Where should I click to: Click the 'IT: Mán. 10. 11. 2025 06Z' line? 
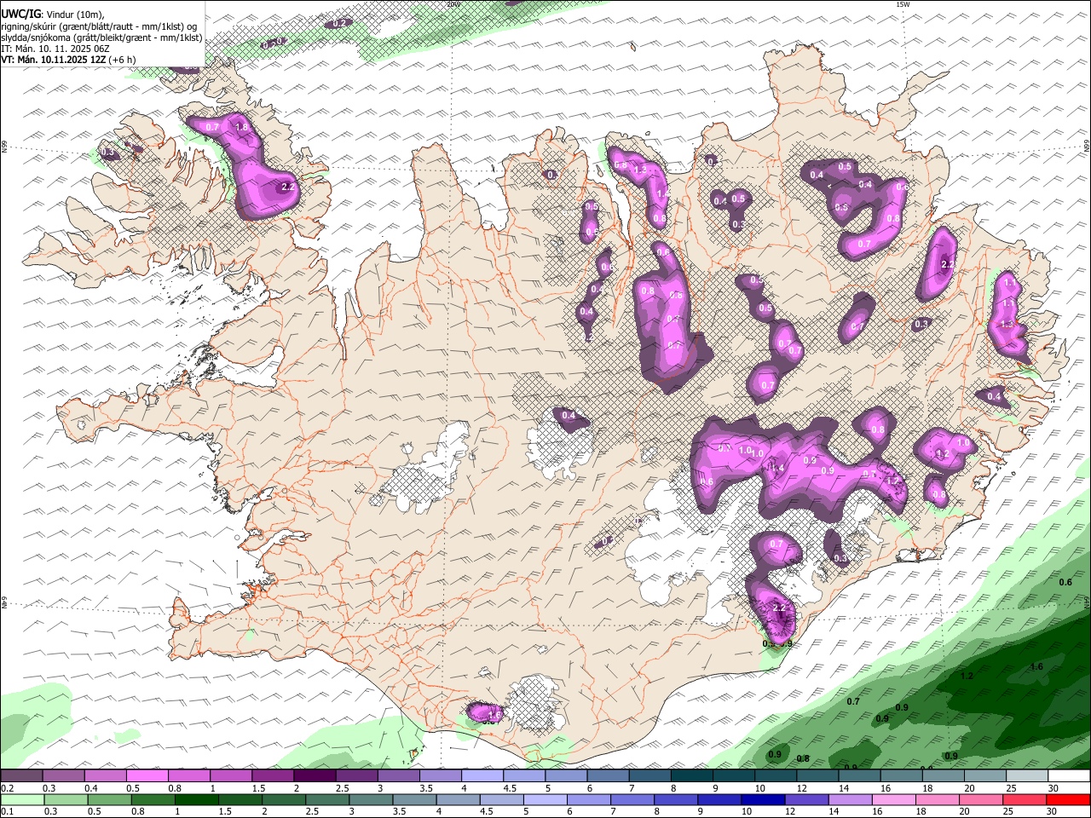coord(55,49)
